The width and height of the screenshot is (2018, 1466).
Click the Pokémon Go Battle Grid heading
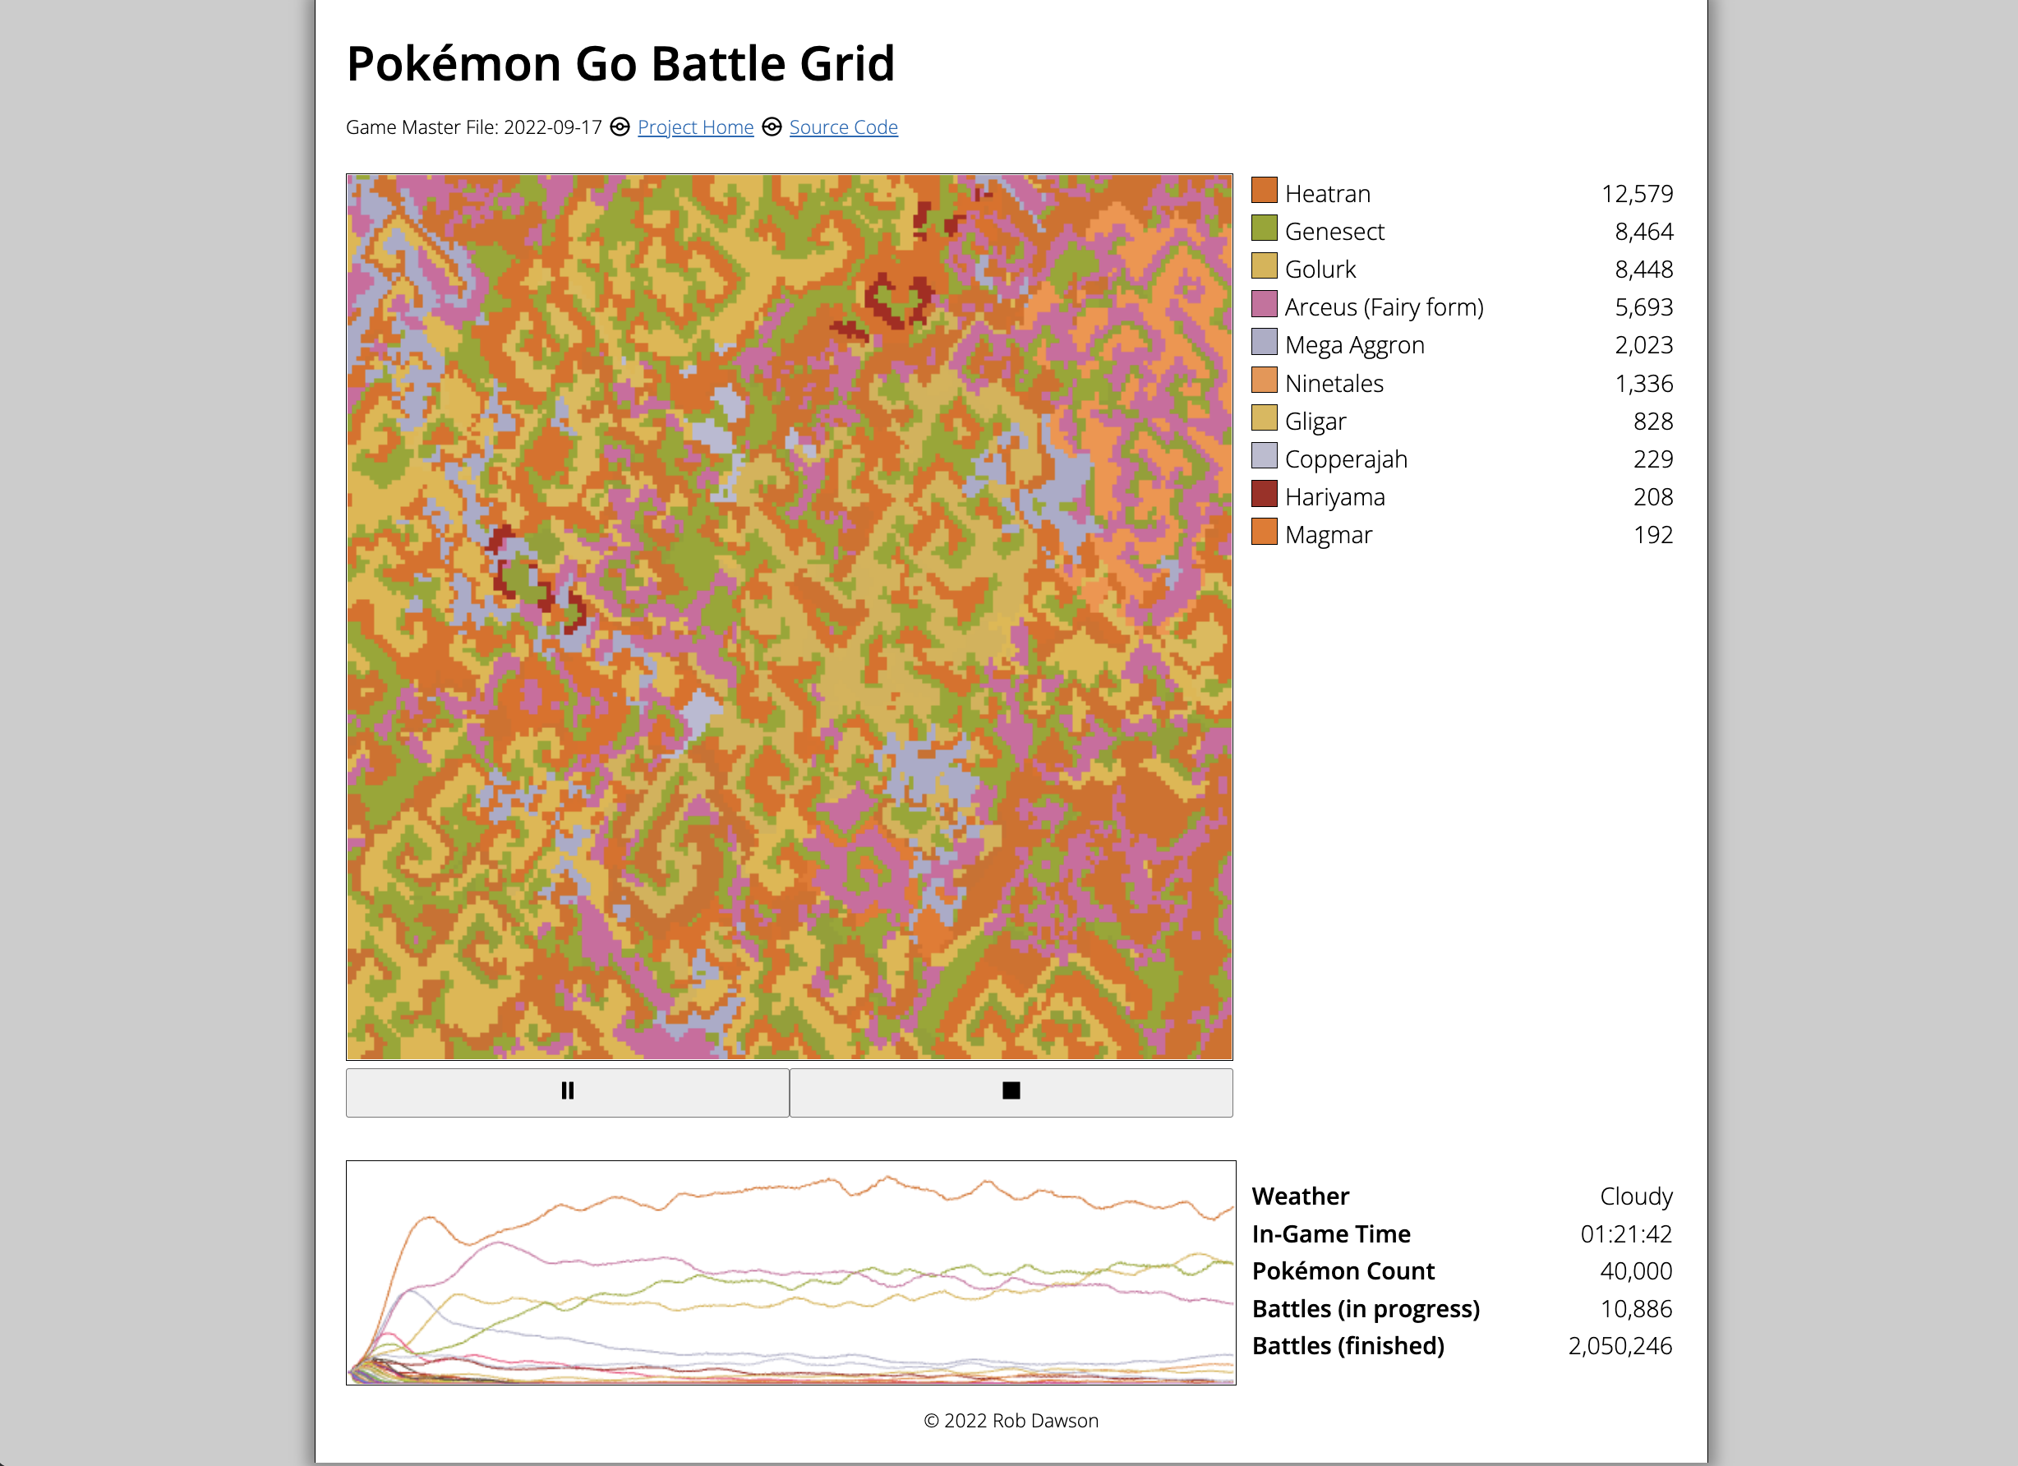pos(620,64)
